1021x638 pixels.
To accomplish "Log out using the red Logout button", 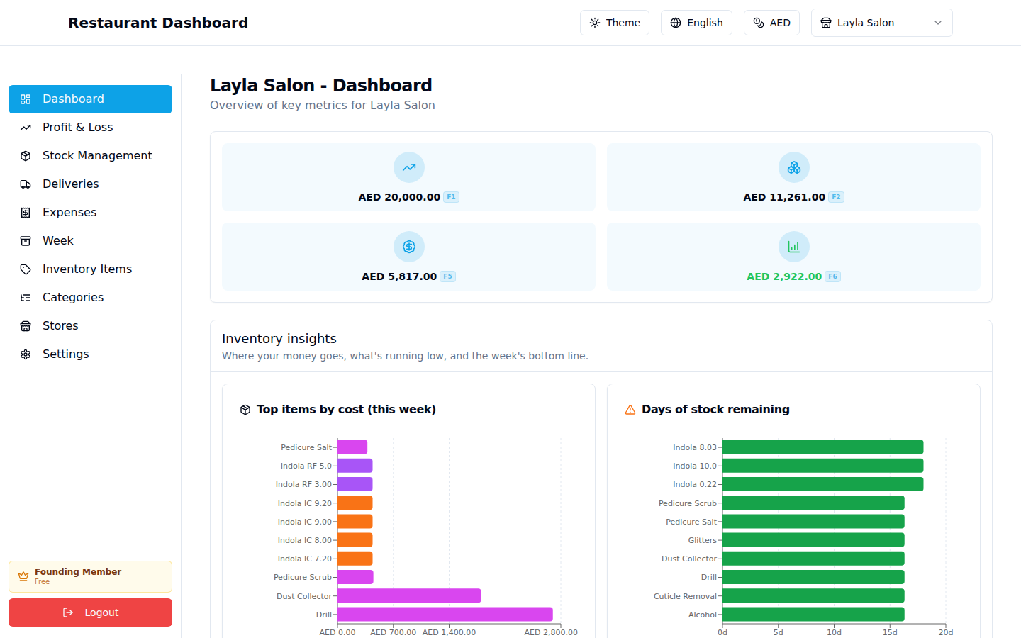I will [x=90, y=612].
